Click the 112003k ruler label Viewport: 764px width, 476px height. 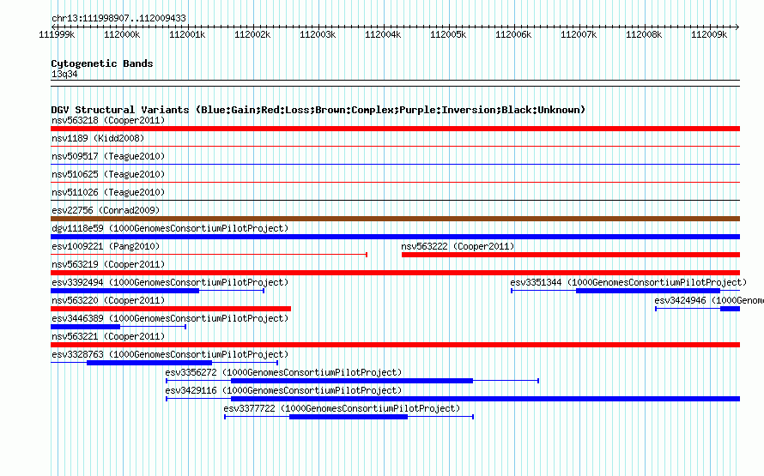[x=318, y=35]
